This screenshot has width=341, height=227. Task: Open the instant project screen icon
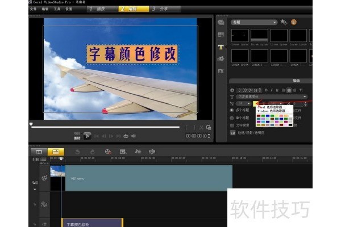point(123,152)
